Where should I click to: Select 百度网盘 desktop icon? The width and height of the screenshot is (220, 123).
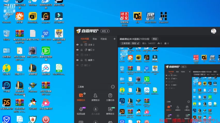click(x=46, y=69)
